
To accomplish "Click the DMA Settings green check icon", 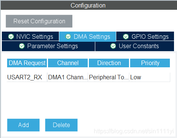I will click(68, 36).
